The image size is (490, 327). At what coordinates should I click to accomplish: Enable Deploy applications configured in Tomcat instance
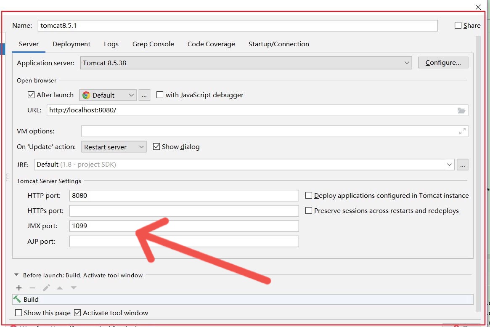tap(308, 195)
